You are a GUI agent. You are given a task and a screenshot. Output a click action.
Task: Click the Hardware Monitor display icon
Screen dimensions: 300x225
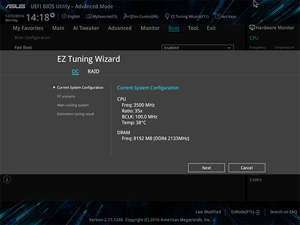252,28
